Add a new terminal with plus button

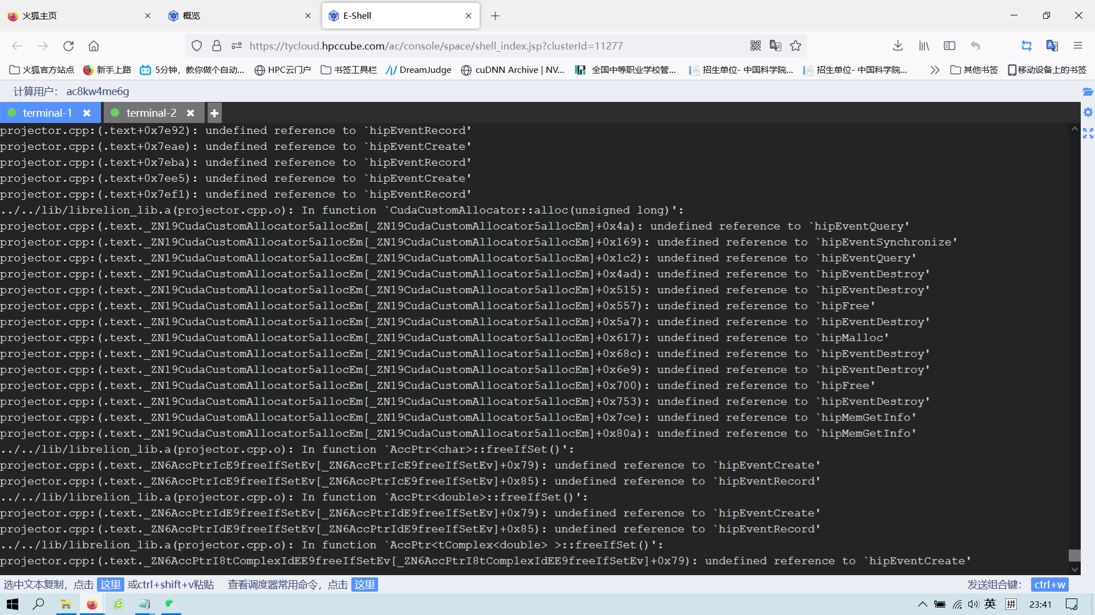[x=214, y=113]
